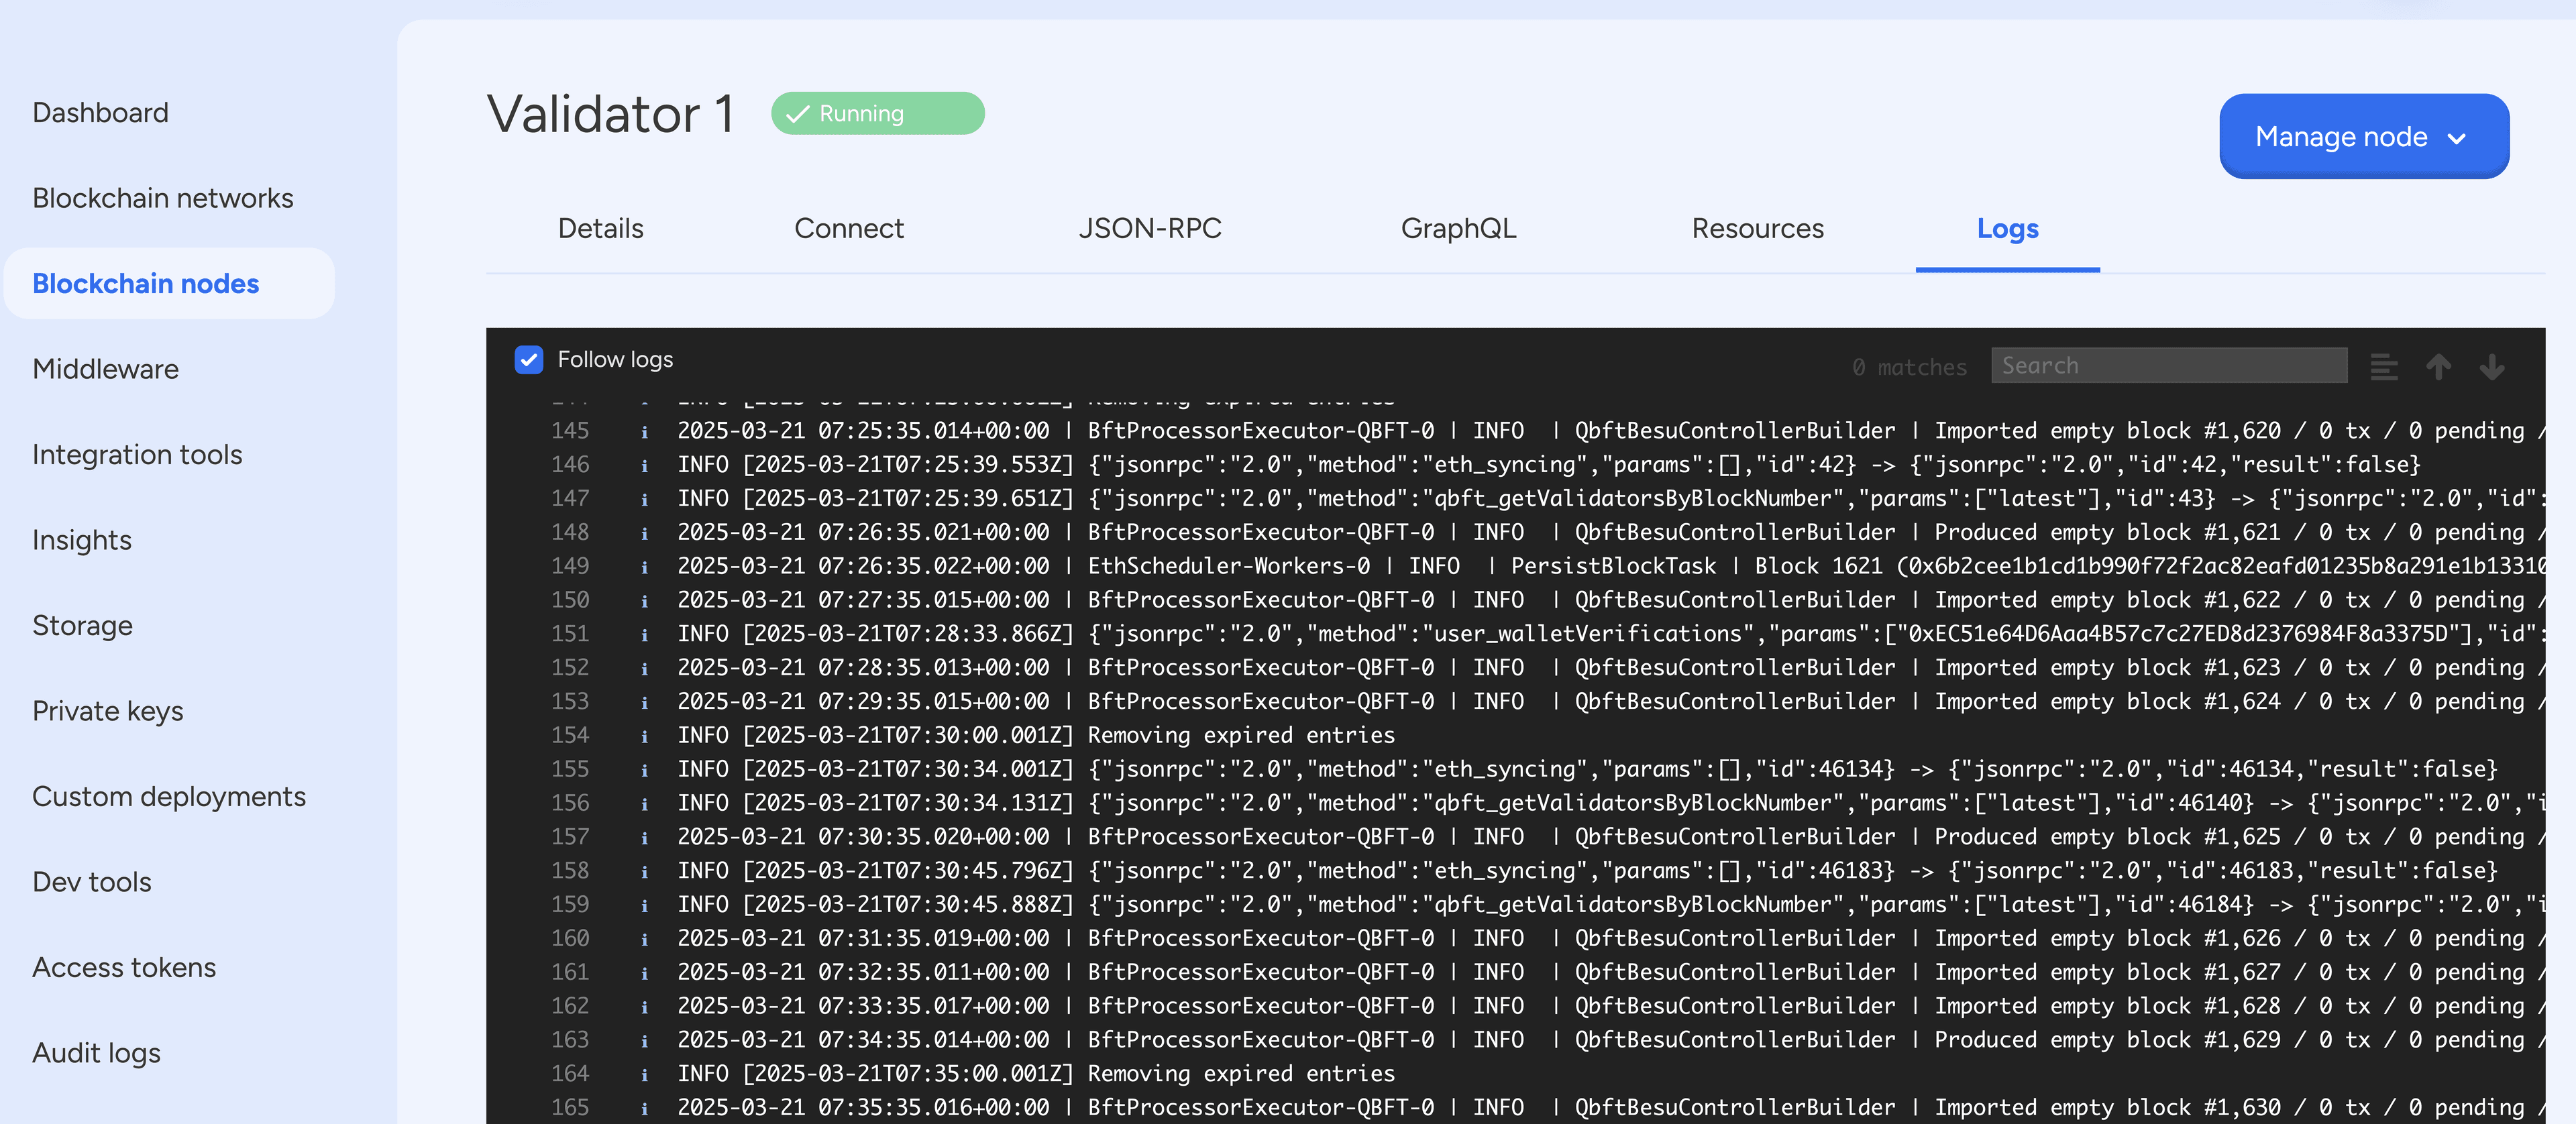Toggle the Follow logs checkbox

click(529, 360)
